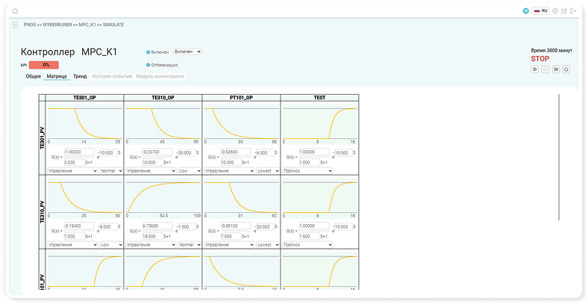This screenshot has width=588, height=304.
Task: Click the user avatar icon
Action: pyautogui.click(x=526, y=11)
